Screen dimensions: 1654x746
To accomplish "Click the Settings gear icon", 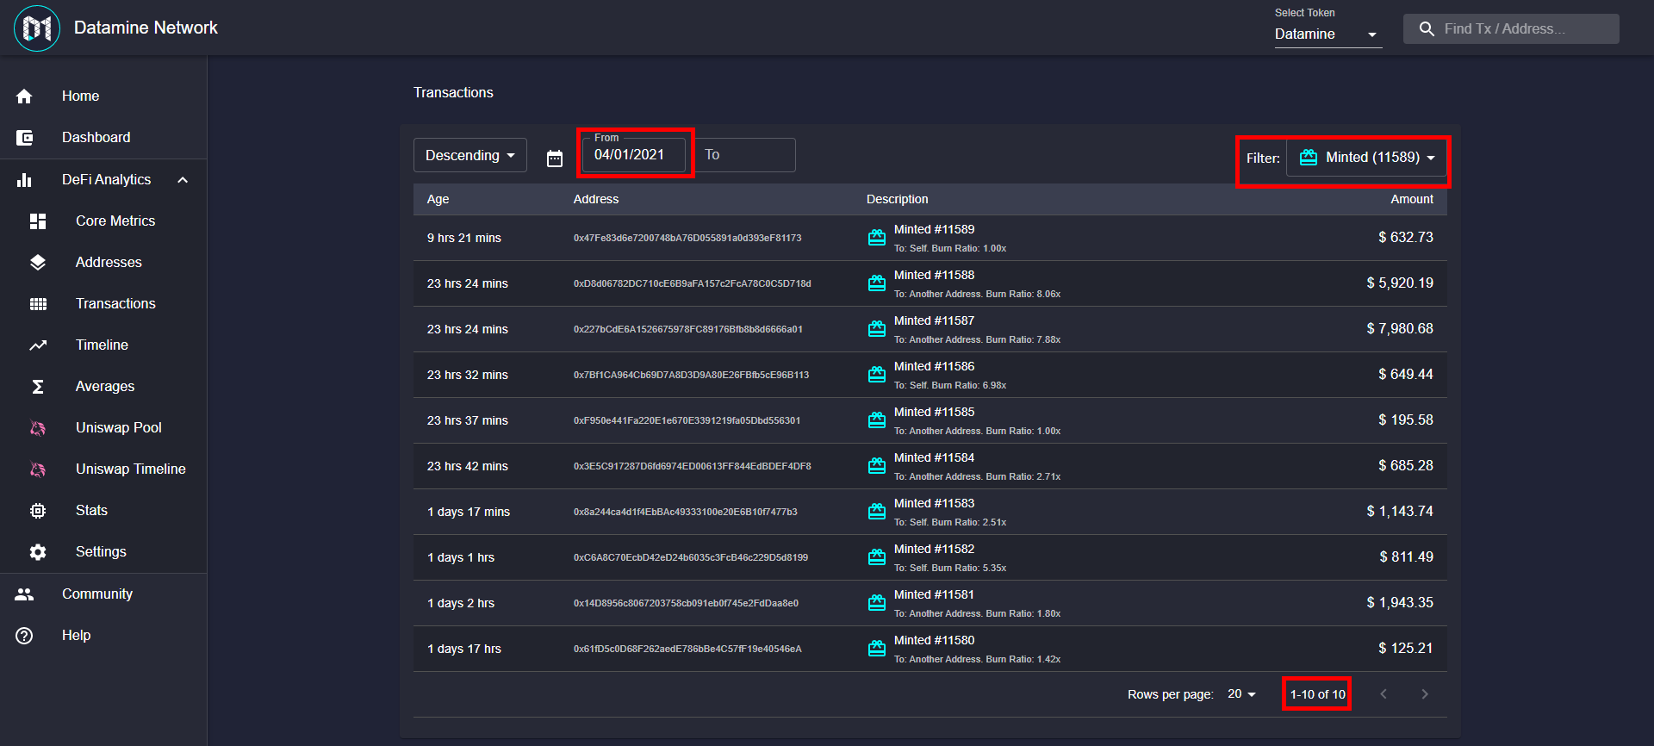I will pos(38,552).
